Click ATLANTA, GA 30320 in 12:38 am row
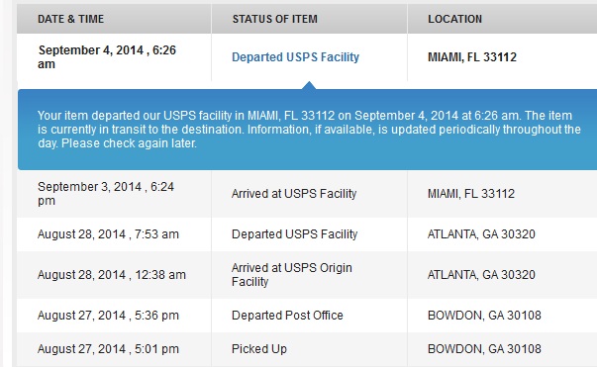The image size is (597, 367). pyautogui.click(x=481, y=275)
